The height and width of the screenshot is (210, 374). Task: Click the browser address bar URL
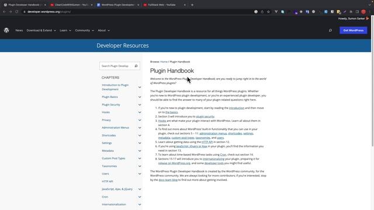49,12
